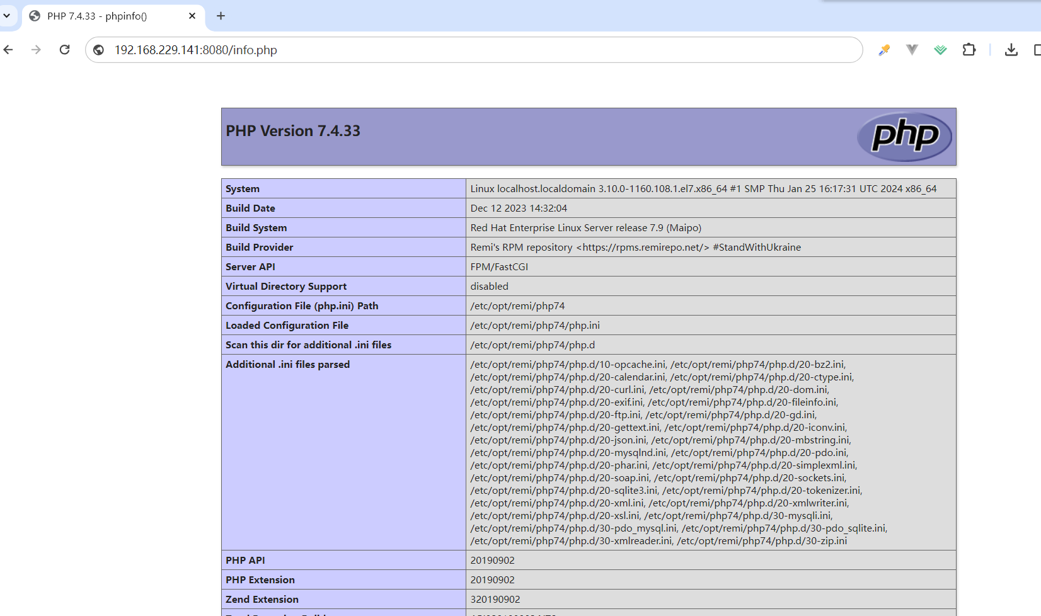Open the pin-shaped extension icon
Image resolution: width=1041 pixels, height=616 pixels.
pyautogui.click(x=884, y=50)
